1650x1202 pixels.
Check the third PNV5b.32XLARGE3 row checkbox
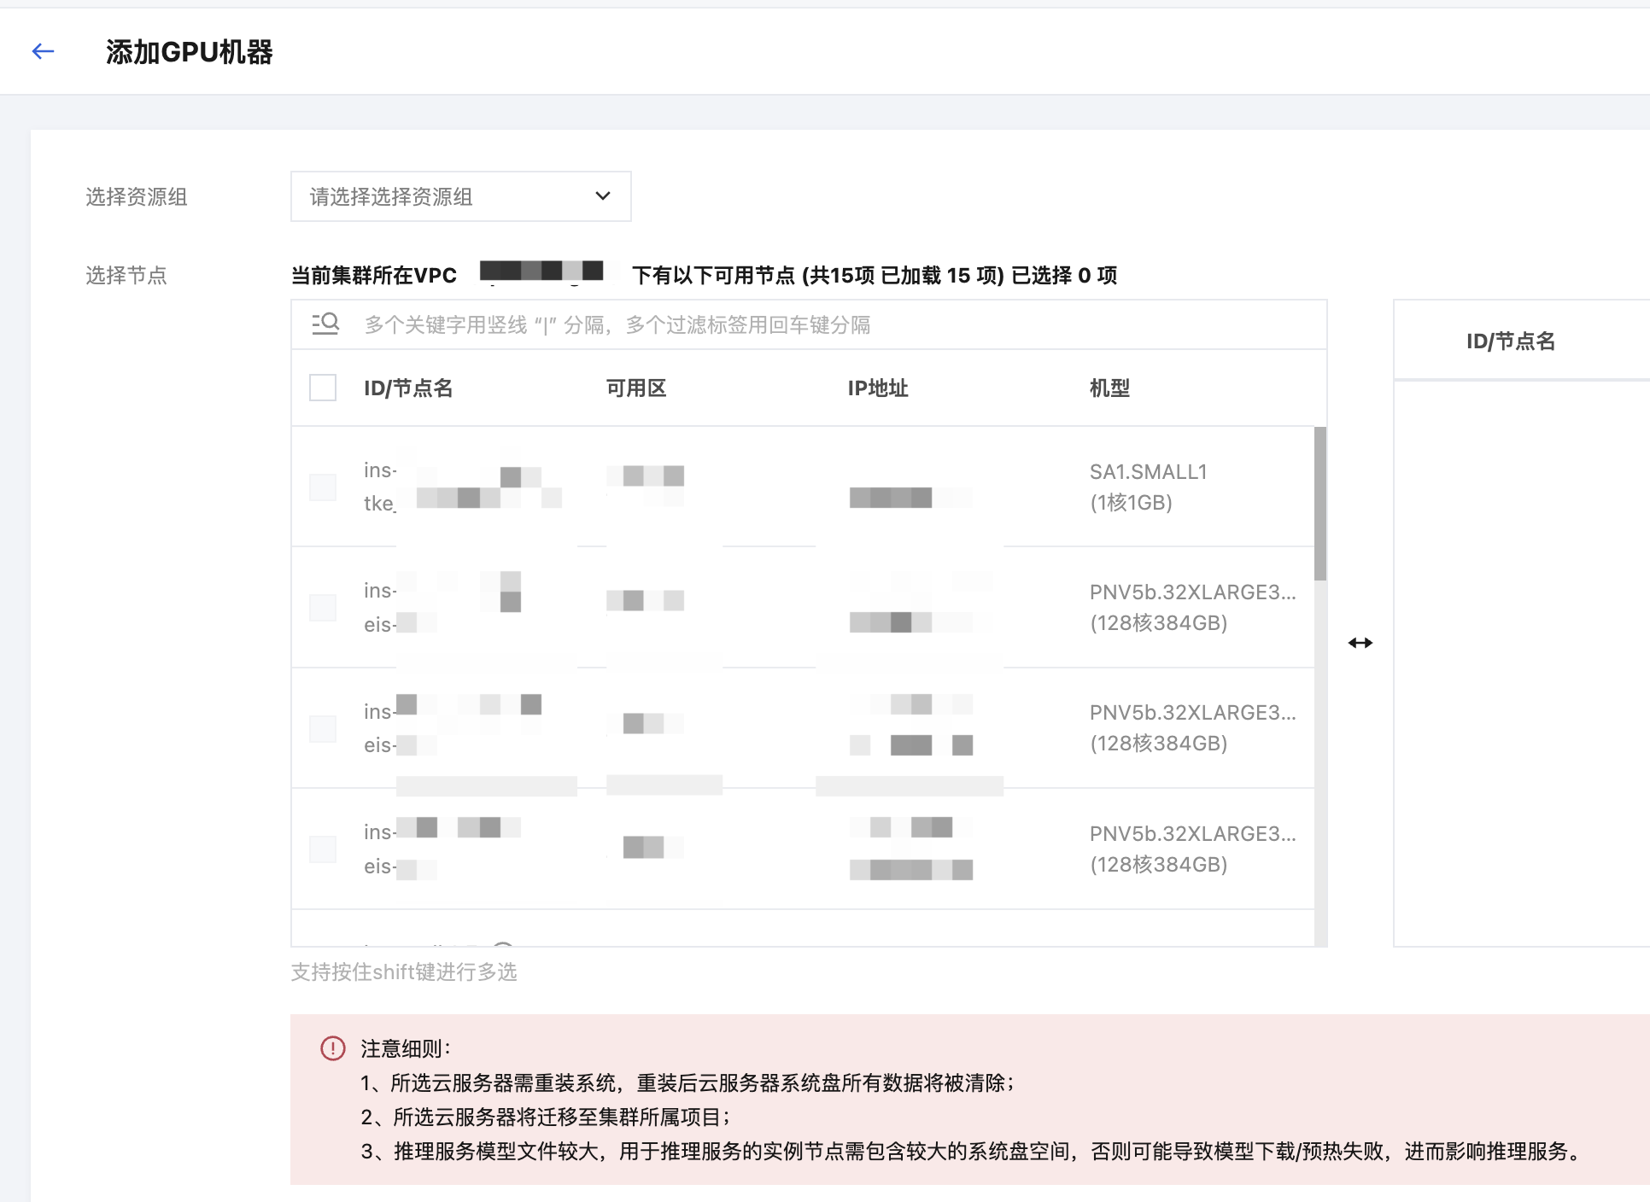(323, 849)
